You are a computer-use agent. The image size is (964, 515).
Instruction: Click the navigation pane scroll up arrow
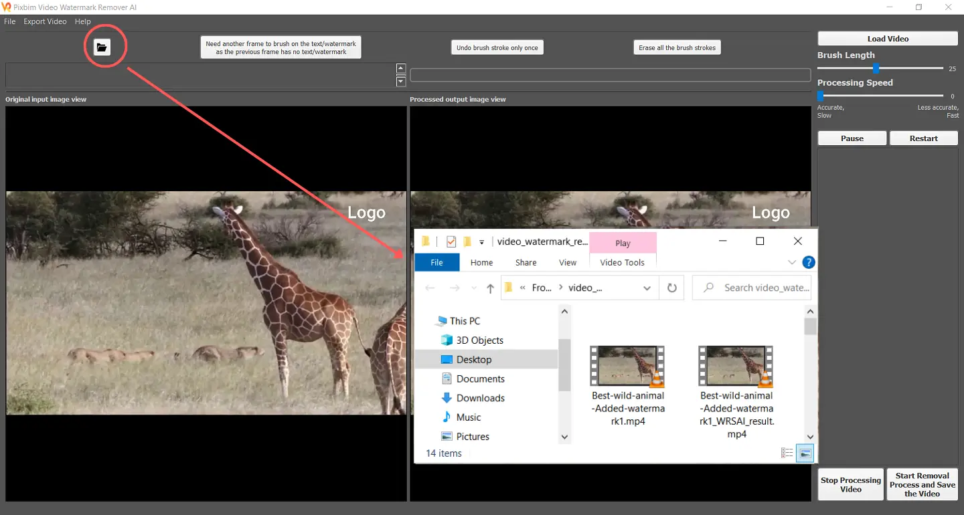click(564, 312)
